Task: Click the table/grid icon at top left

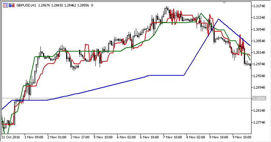Action: click(5, 5)
